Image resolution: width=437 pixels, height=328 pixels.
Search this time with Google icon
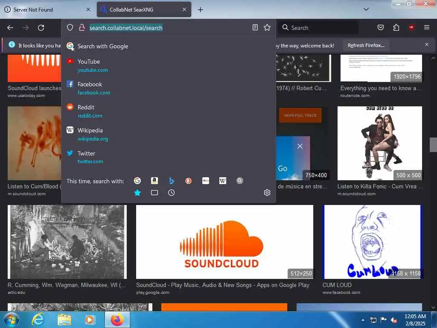point(137,181)
